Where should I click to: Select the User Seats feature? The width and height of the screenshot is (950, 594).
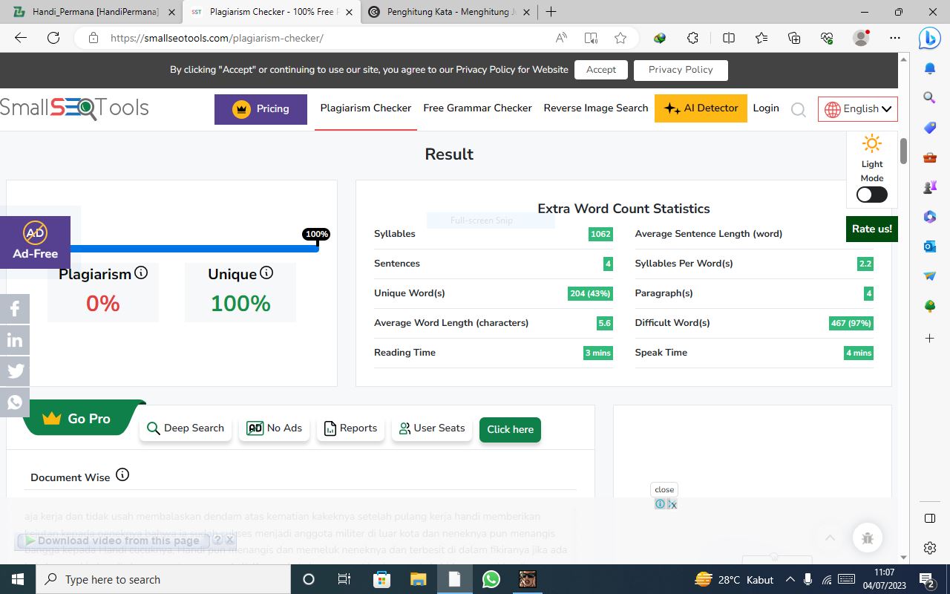(x=432, y=428)
